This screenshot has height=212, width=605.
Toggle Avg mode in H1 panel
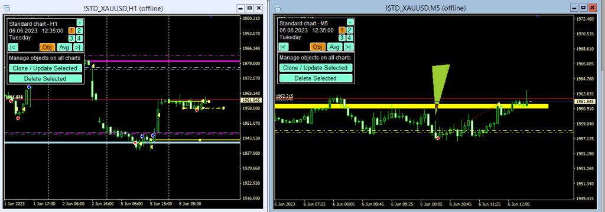point(64,47)
